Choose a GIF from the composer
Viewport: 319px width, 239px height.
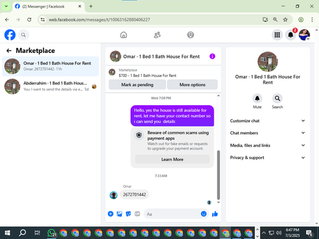137,214
